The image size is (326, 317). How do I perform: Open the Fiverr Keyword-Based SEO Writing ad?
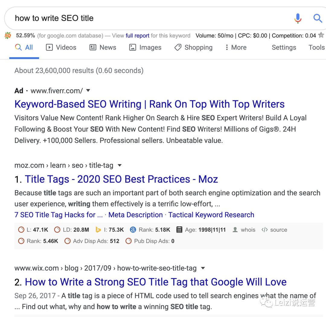(x=149, y=104)
